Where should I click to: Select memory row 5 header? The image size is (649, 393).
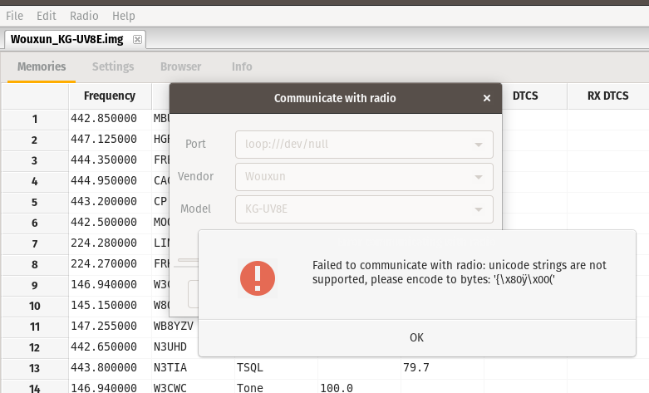[x=35, y=202]
